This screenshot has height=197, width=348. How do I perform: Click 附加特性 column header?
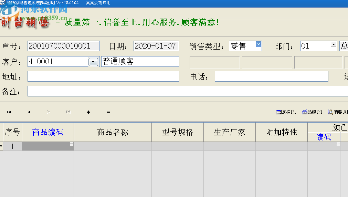[x=282, y=132]
